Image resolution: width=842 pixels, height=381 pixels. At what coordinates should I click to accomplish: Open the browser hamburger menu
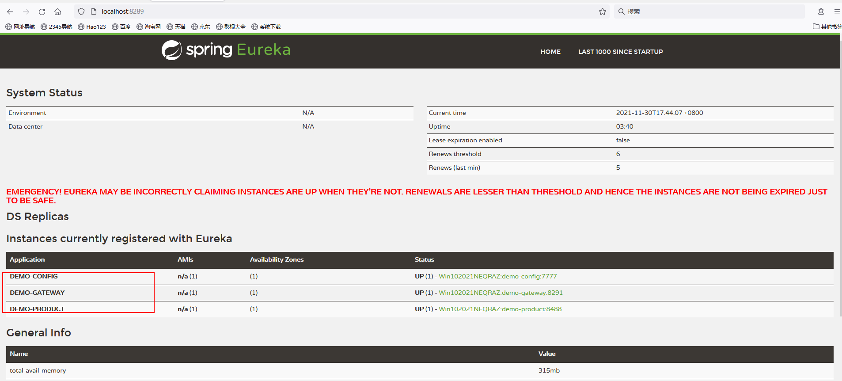(837, 11)
